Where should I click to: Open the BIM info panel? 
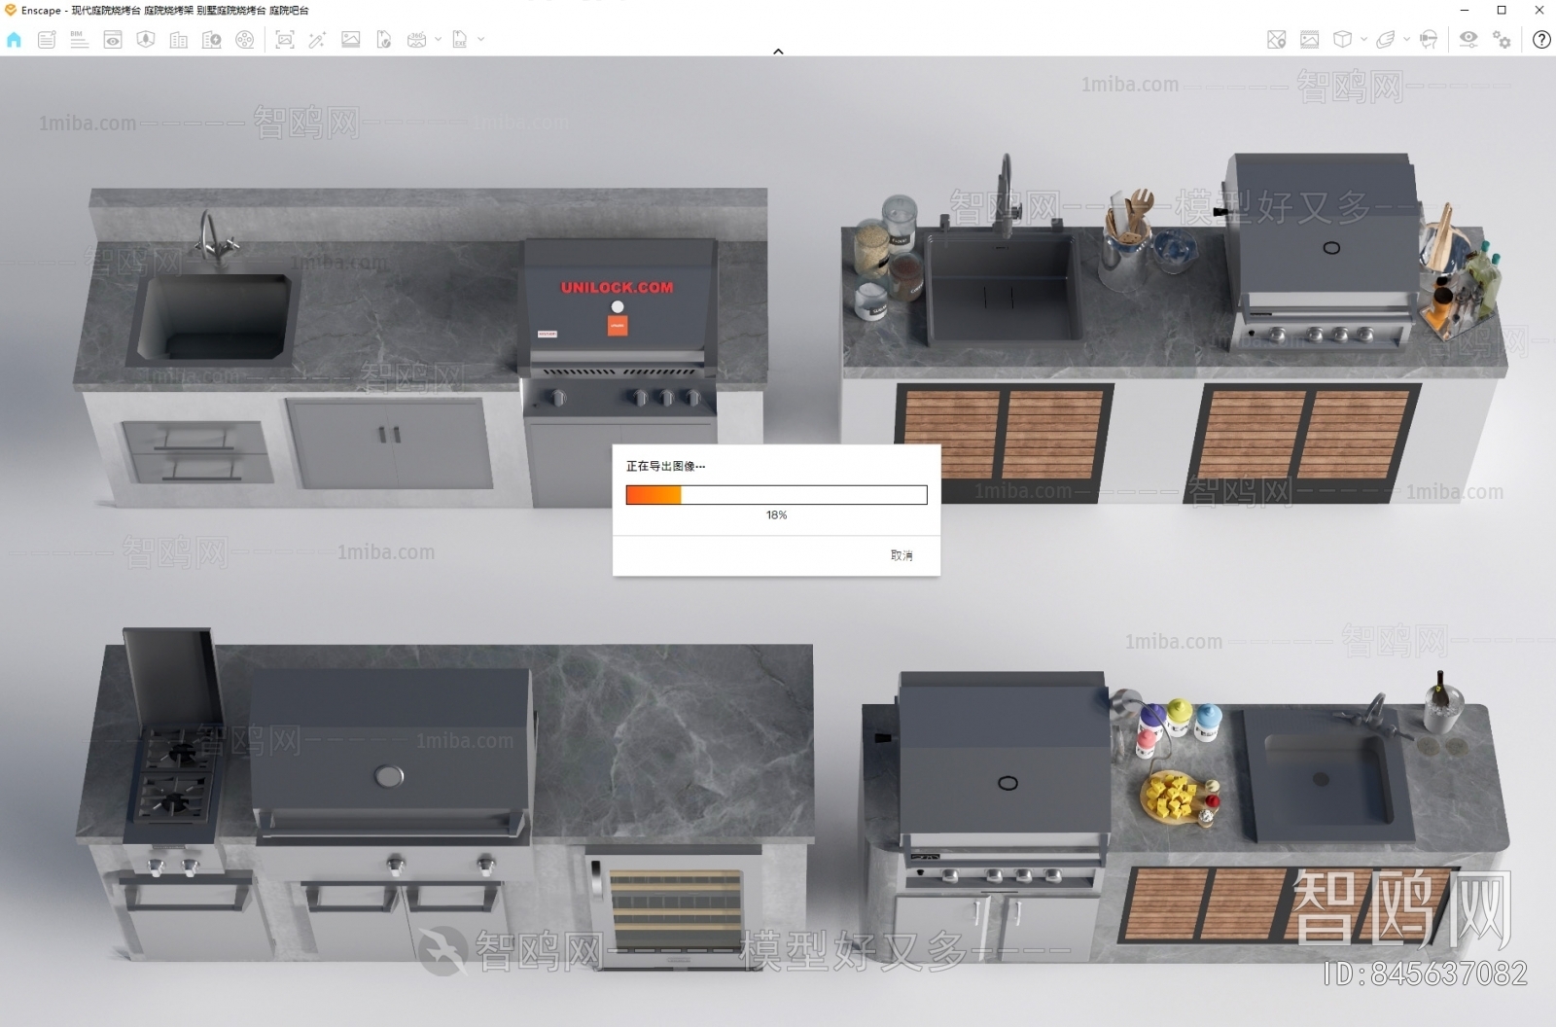[80, 40]
